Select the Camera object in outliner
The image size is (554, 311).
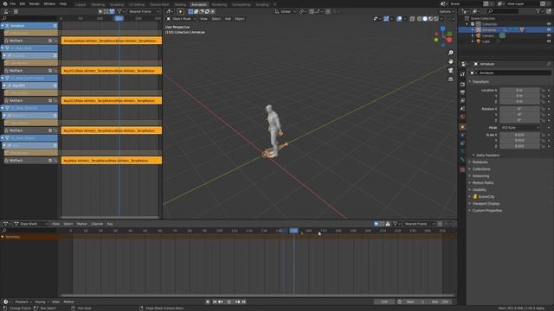tap(488, 35)
